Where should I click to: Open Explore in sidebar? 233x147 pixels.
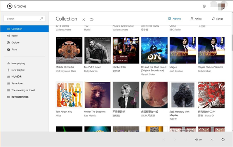pos(24,42)
